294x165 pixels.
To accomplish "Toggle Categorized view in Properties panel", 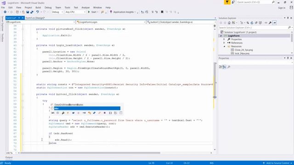I will (x=220, y=67).
